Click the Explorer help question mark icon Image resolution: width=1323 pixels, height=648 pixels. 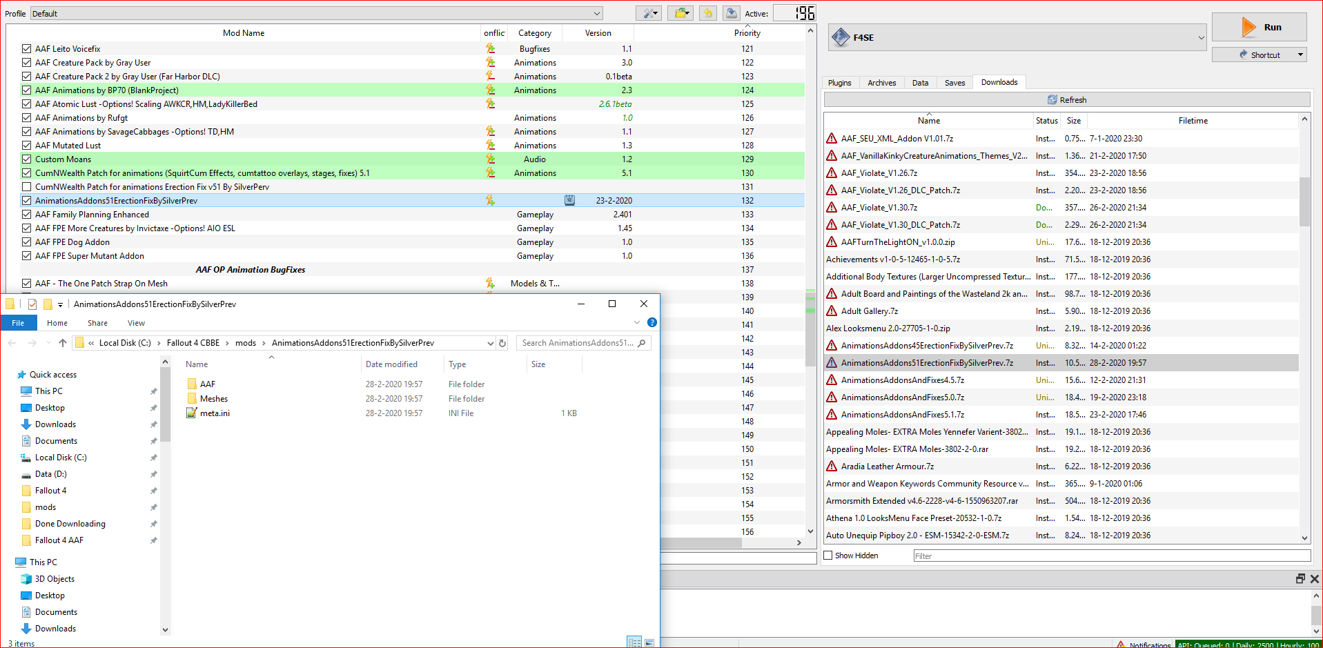coord(652,322)
